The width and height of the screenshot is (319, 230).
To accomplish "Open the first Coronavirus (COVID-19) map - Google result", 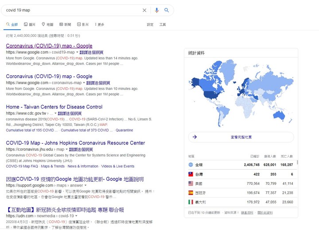I will pos(49,46).
